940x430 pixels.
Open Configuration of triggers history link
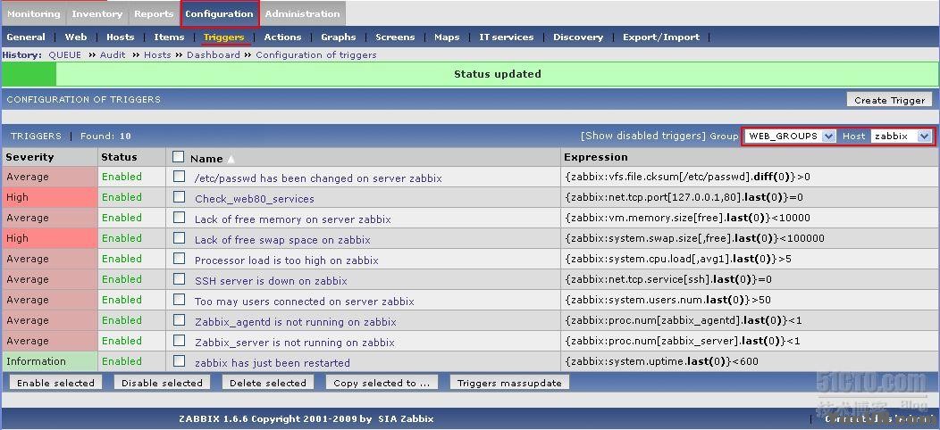[316, 55]
